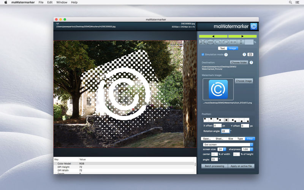Image resolution: width=304 pixels, height=190 pixels.
Task: Go to previous image with left arrow bar
Action: (x=213, y=36)
